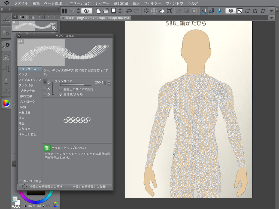Click the ブラシサイズ slider bar

[76, 85]
